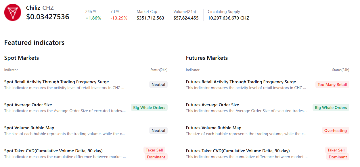This screenshot has width=360, height=167.
Task: Click the Too Many Retail status badge
Action: coord(332,85)
